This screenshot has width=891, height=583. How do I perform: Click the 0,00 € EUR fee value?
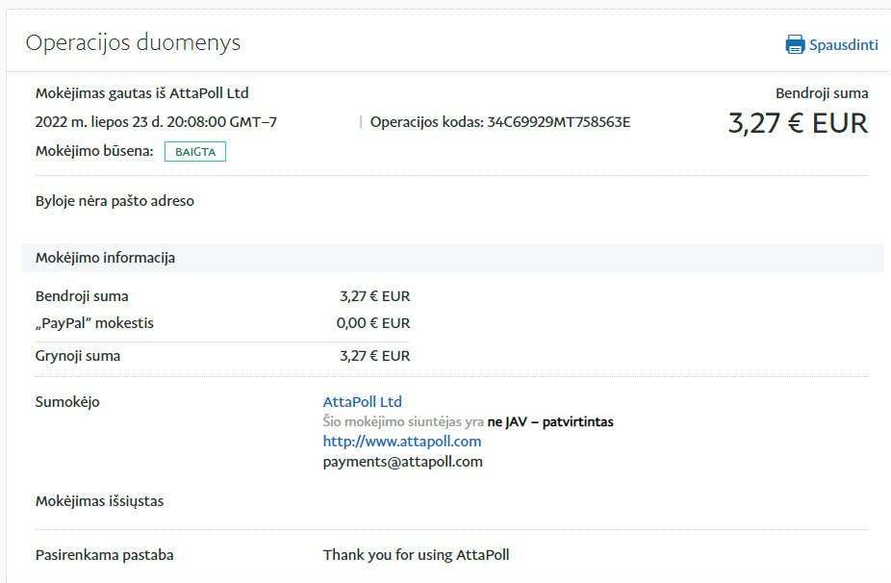[372, 323]
